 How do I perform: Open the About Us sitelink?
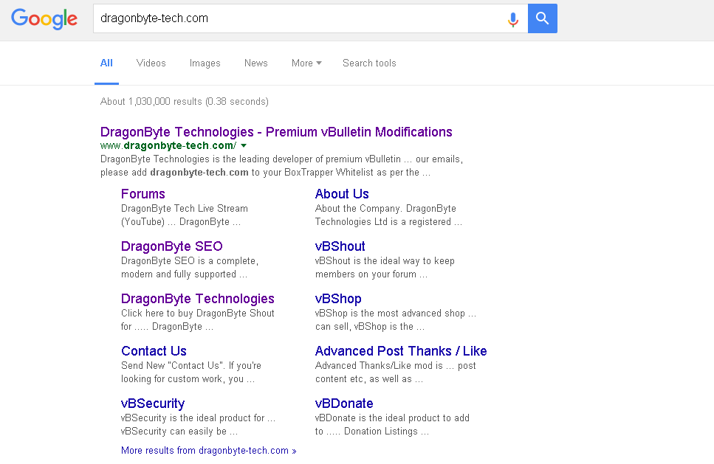[342, 194]
